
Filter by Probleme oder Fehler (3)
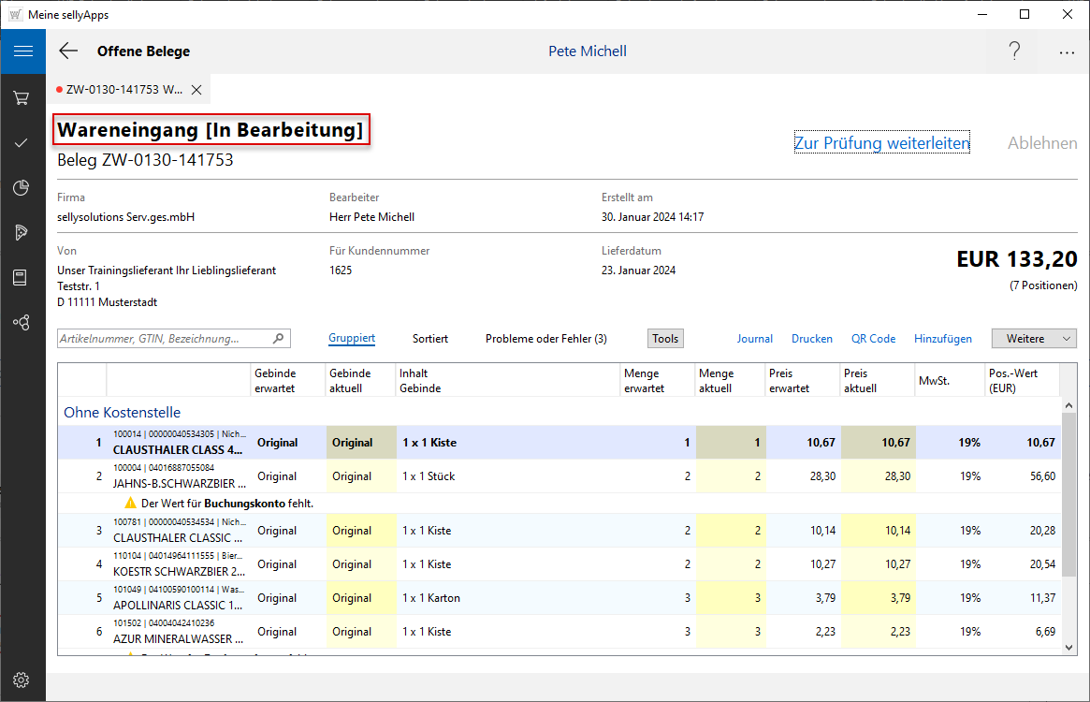point(545,339)
